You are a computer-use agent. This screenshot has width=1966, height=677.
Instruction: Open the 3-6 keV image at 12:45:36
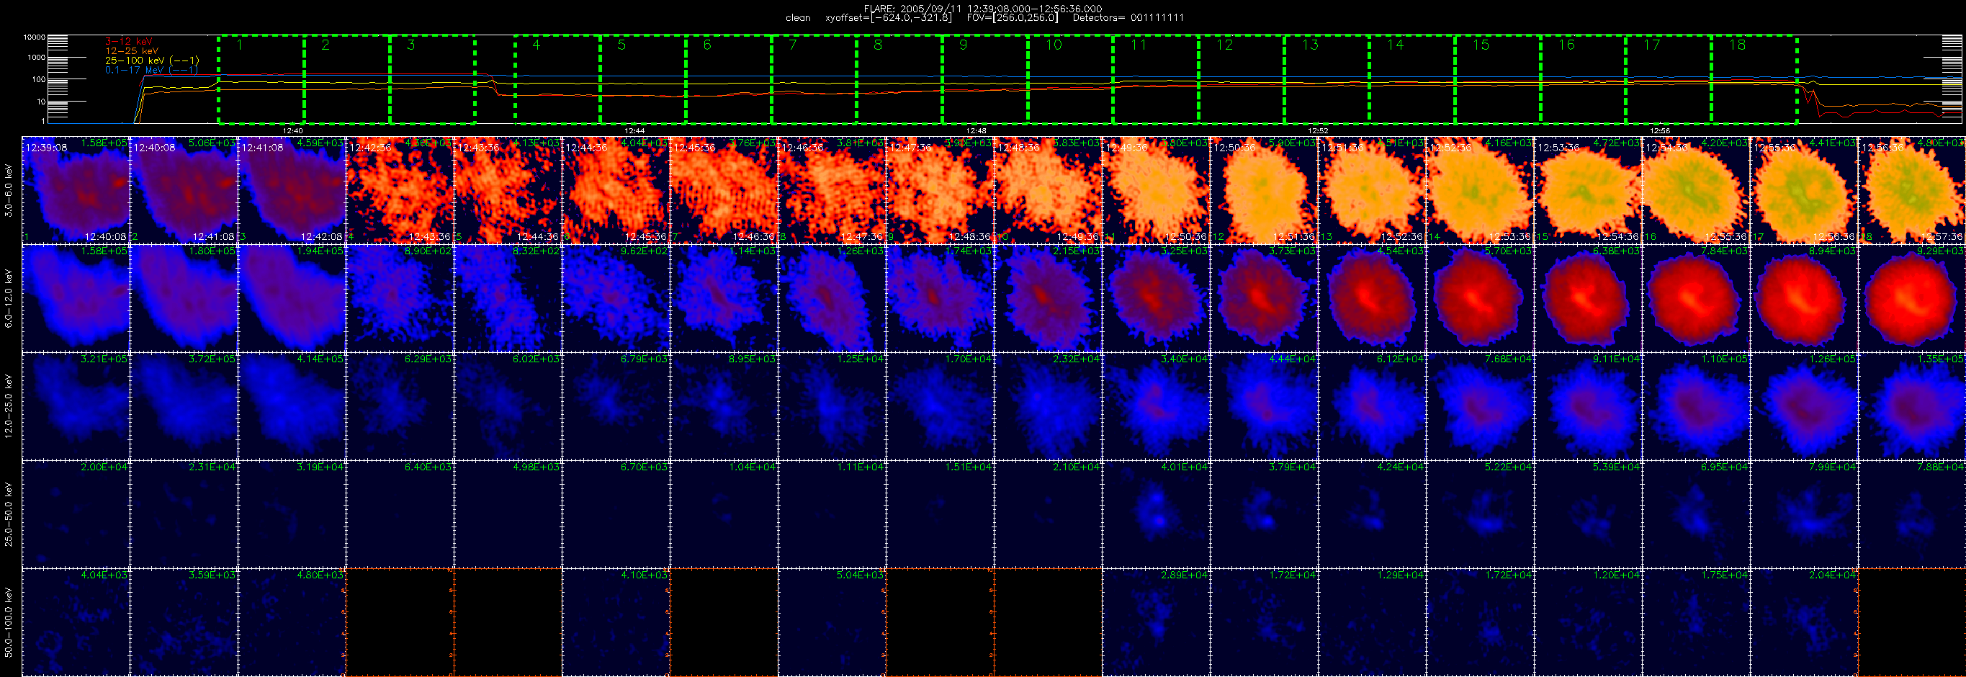click(724, 191)
